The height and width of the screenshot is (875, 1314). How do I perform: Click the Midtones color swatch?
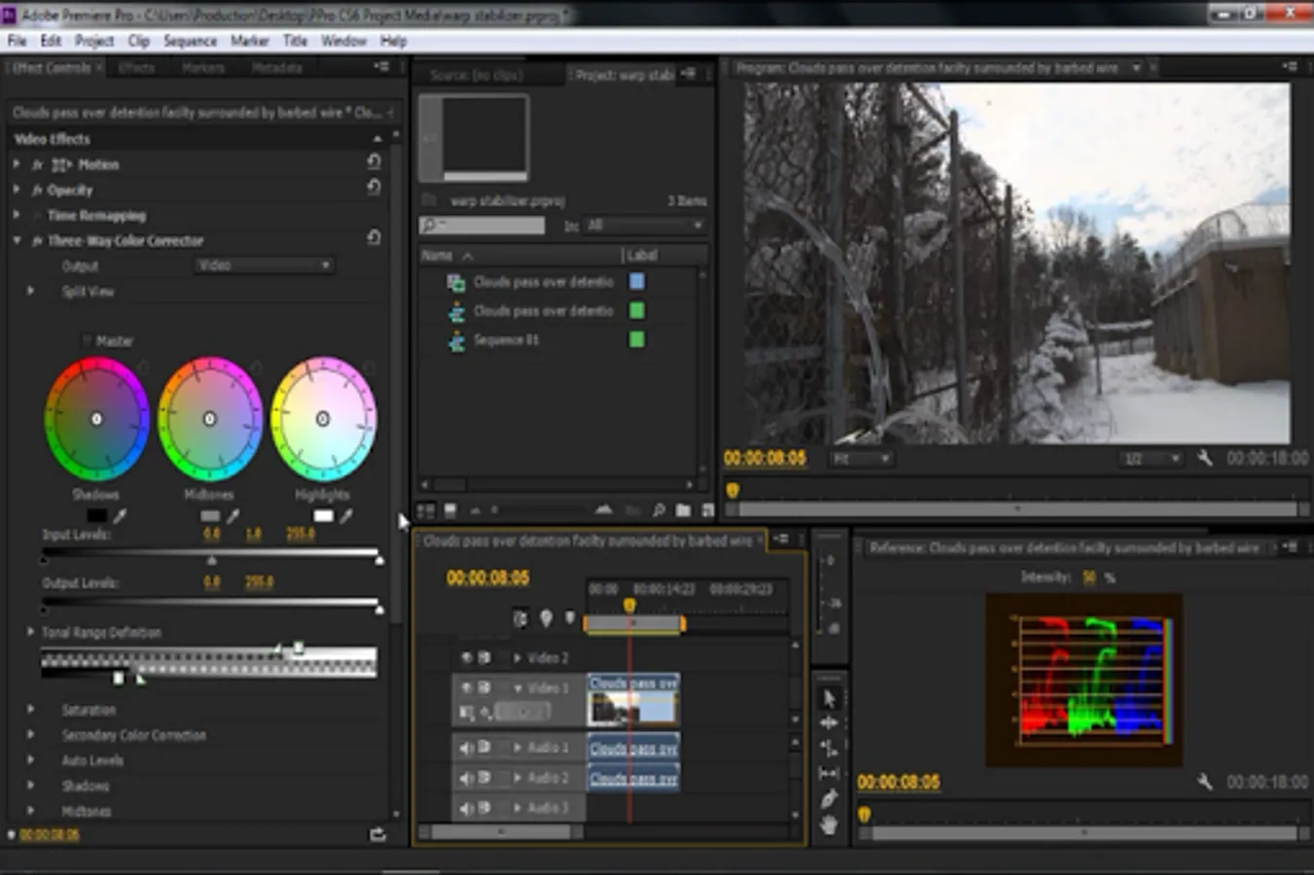tap(210, 516)
